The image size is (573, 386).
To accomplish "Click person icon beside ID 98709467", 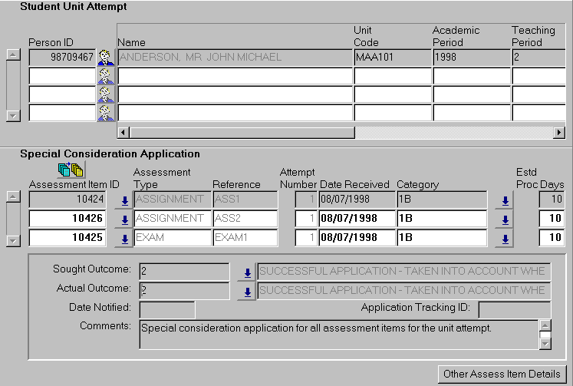I will point(106,57).
